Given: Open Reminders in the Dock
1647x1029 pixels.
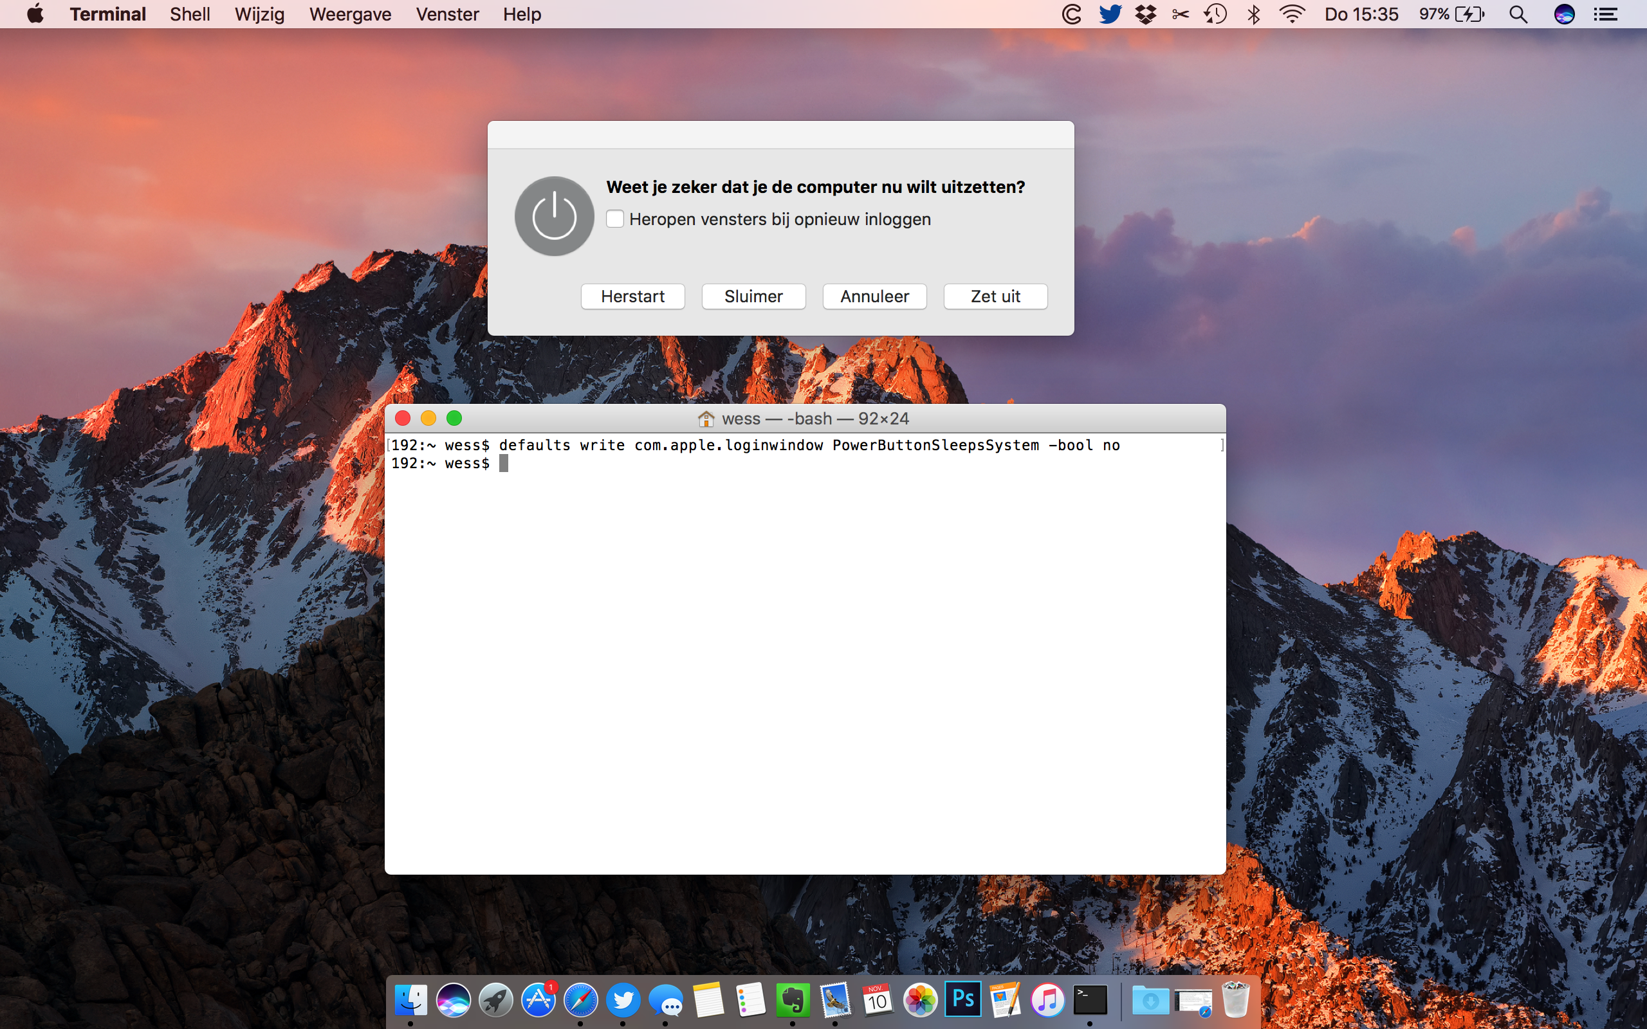Looking at the screenshot, I should (x=751, y=1001).
